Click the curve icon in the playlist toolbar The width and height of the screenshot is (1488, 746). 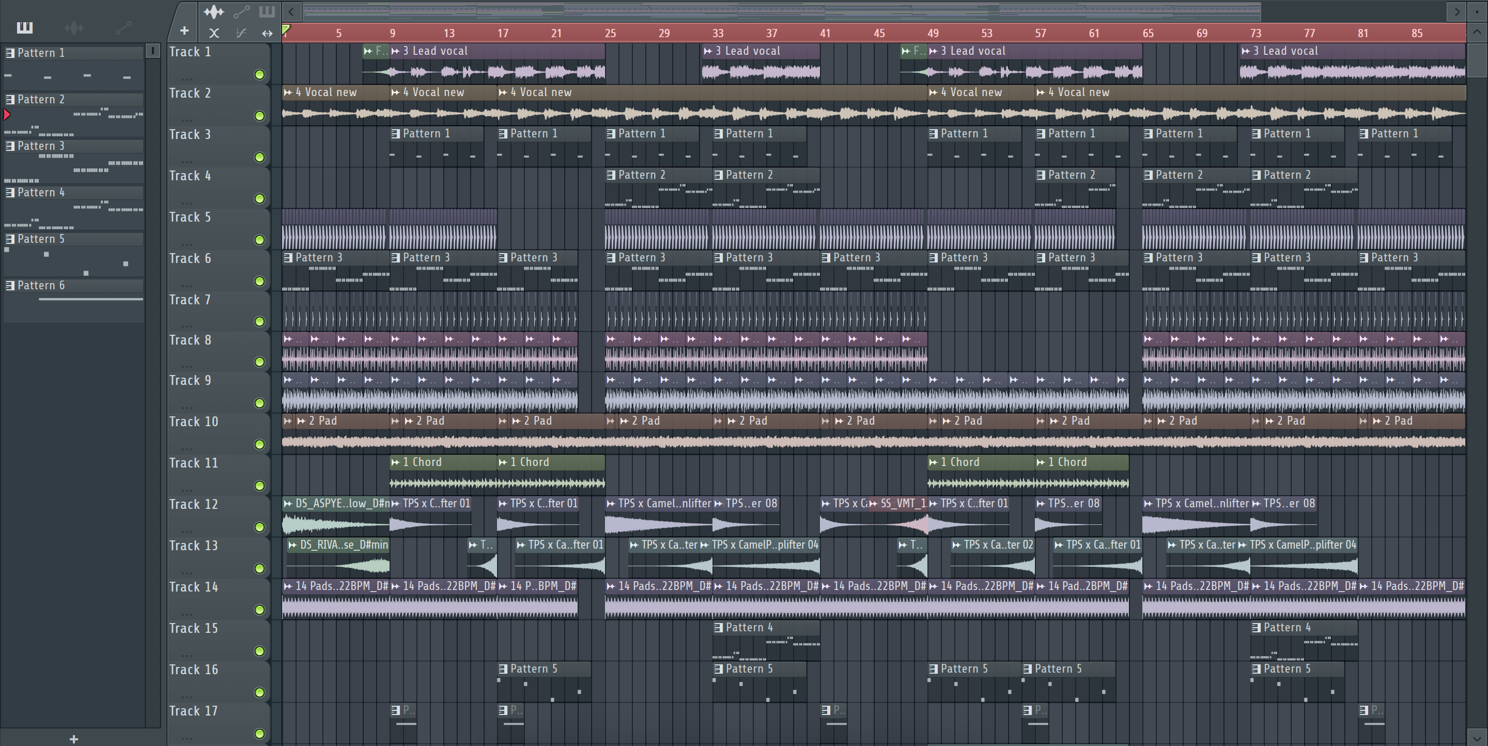click(x=241, y=33)
